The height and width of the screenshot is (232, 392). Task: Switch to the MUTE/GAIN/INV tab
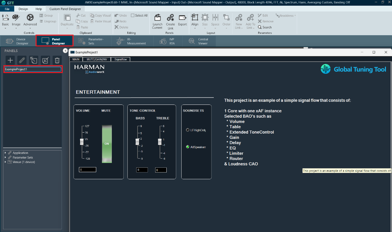pyautogui.click(x=97, y=60)
